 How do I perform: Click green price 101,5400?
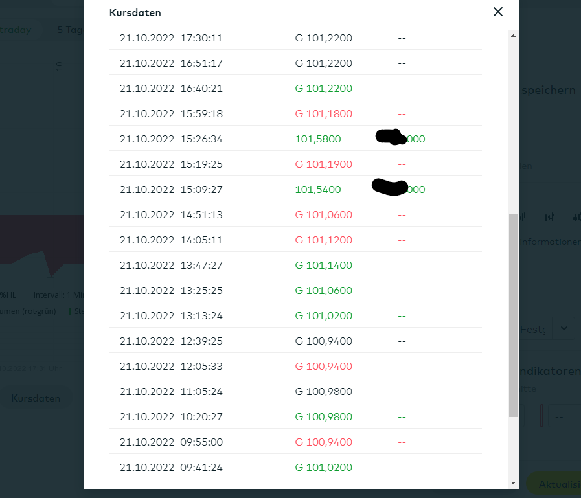tap(318, 189)
